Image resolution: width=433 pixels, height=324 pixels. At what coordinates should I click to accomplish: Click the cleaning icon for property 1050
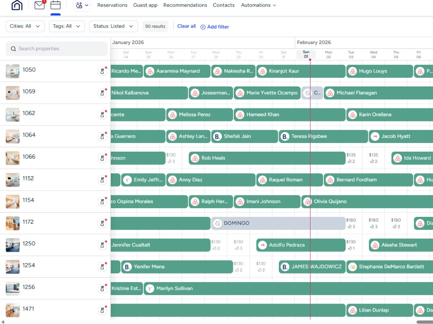click(102, 71)
